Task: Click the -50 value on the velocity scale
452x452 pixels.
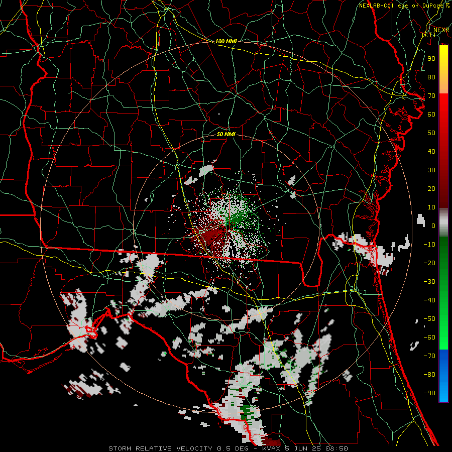Action: click(429, 319)
